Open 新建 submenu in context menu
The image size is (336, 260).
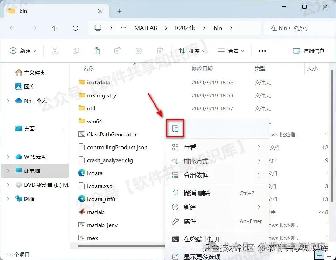[x=217, y=207]
